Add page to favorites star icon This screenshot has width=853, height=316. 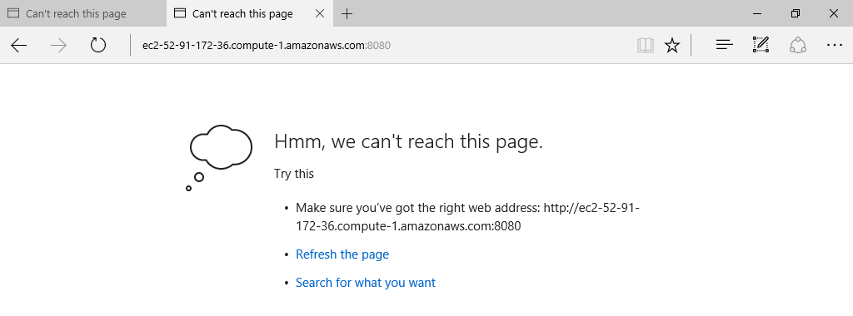[x=672, y=46]
